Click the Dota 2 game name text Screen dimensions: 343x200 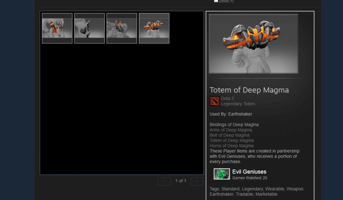pyautogui.click(x=227, y=98)
